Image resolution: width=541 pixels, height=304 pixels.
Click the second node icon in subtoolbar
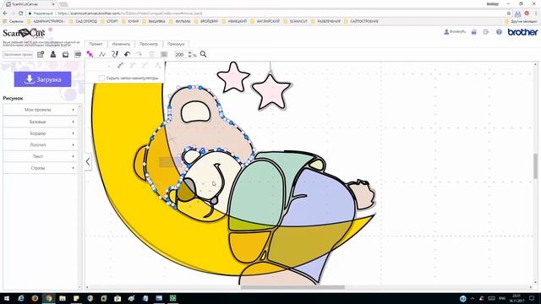tap(133, 66)
